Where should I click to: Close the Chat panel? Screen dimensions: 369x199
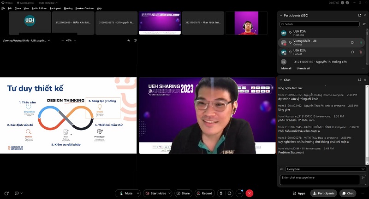365,80
